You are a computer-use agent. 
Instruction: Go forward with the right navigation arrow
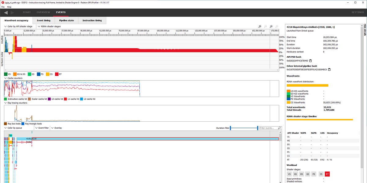13,13
